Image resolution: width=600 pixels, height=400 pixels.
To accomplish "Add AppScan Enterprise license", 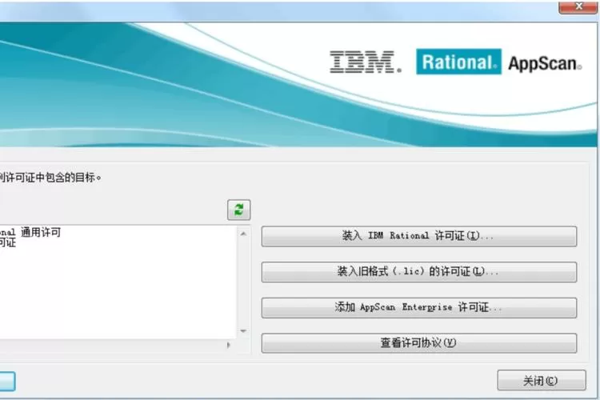I will pos(419,307).
